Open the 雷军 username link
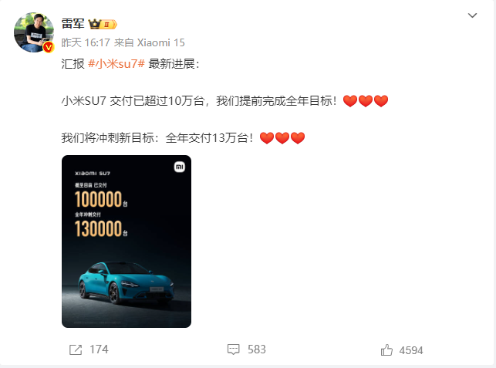The image size is (496, 368). click(x=73, y=24)
